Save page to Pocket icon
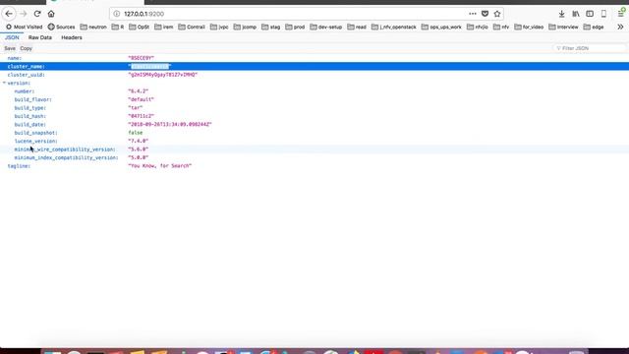 [485, 14]
